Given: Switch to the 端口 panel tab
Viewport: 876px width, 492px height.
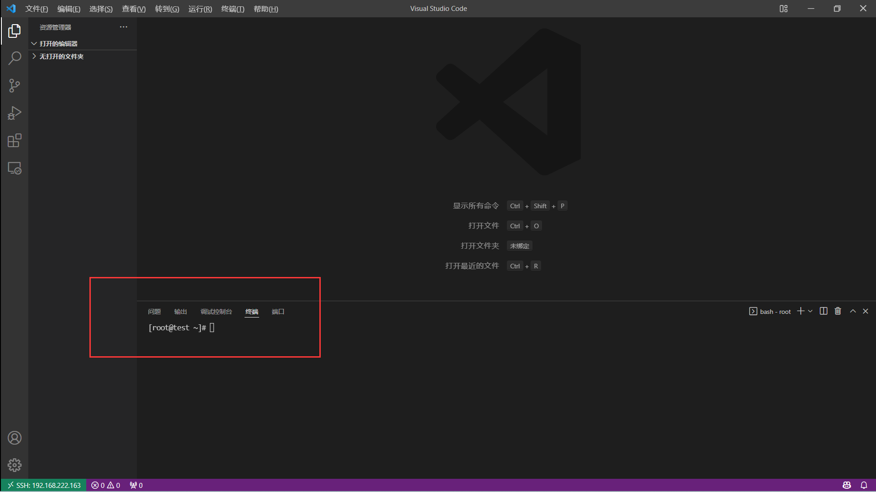Looking at the screenshot, I should tap(278, 312).
